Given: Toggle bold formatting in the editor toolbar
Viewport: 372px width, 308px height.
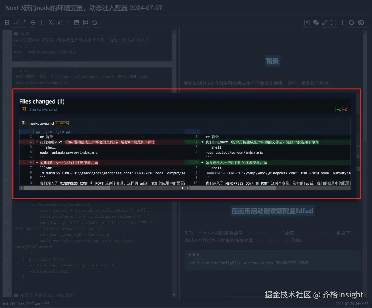Looking at the screenshot, I should tap(7, 22).
